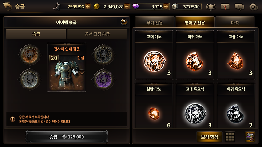Select 옵션 고정 승급 tab
This screenshot has width=262, height=147.
tap(97, 34)
